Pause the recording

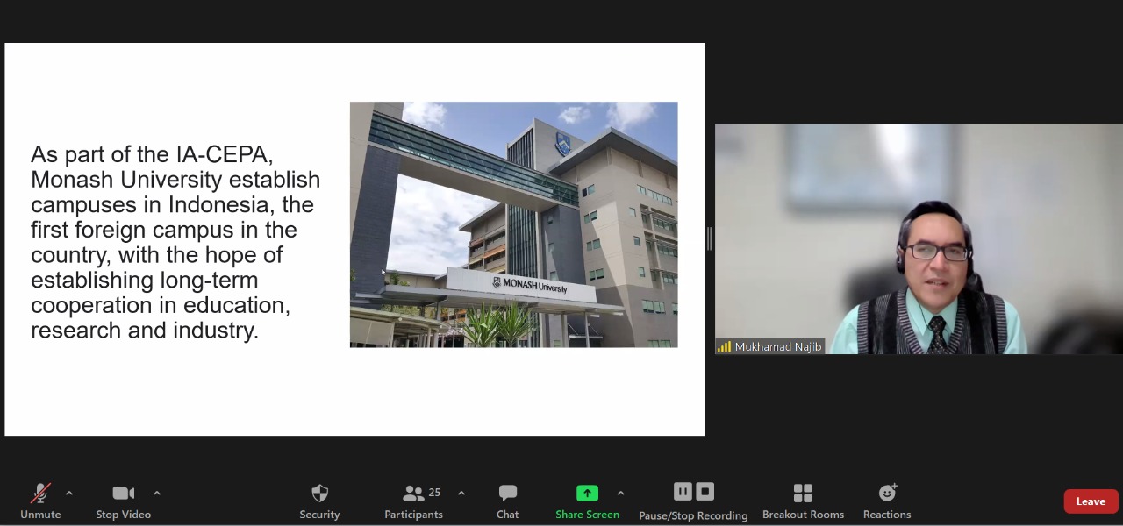click(683, 491)
